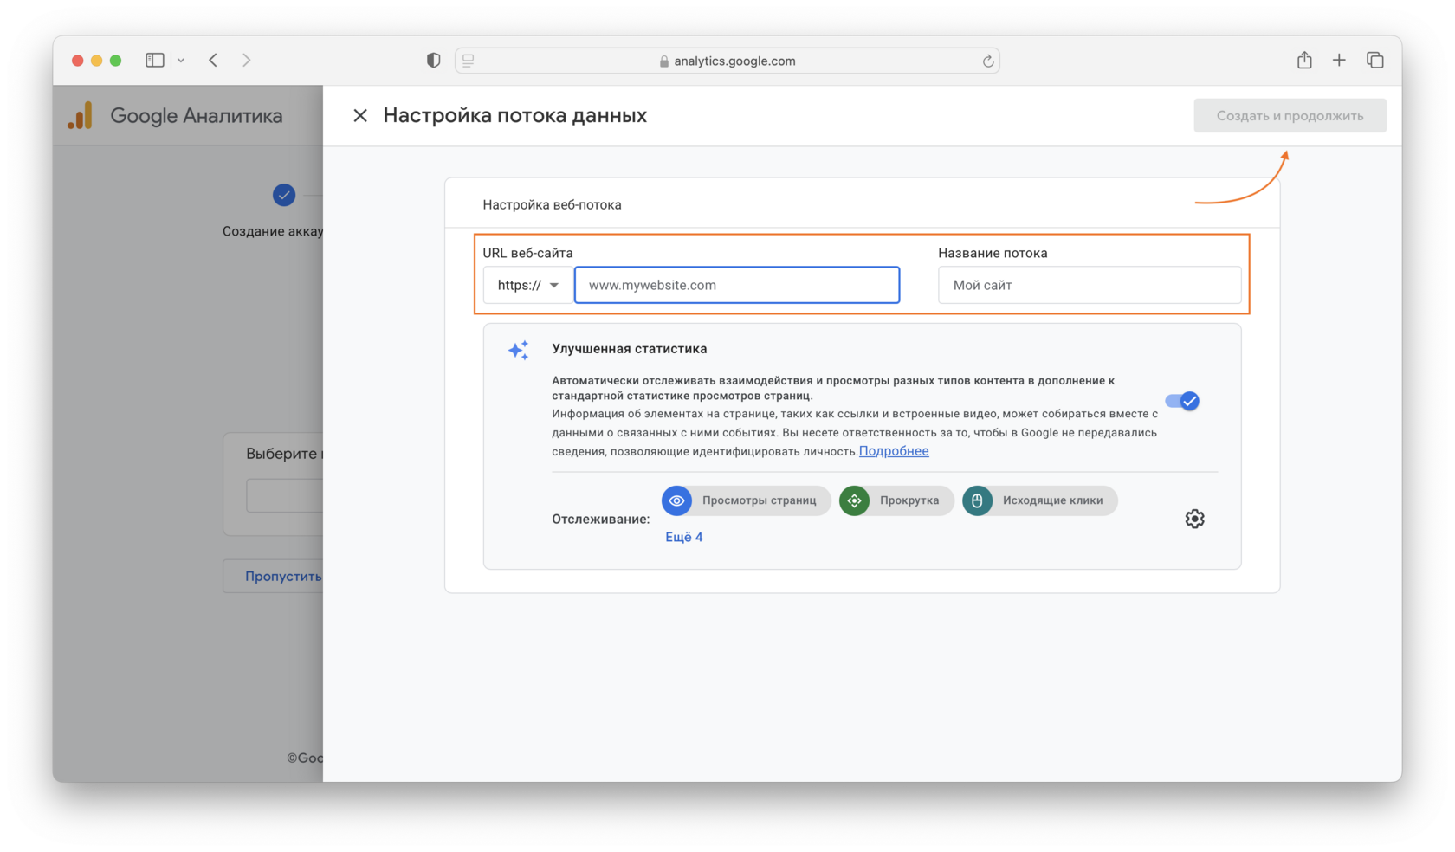
Task: Click the Настройка веб-потока heading
Action: click(552, 204)
